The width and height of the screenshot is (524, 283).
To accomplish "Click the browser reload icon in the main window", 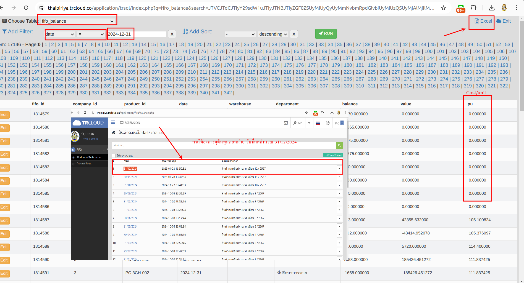I will 26,8.
